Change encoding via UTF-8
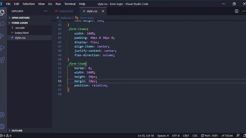This screenshot has height=138, width=246. [176, 135]
